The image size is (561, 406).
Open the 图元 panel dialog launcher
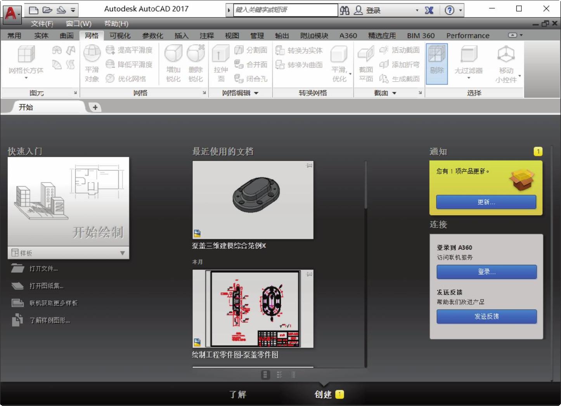pos(75,93)
